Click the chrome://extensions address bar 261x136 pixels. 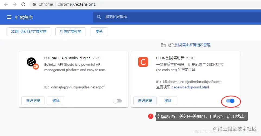point(145,4)
